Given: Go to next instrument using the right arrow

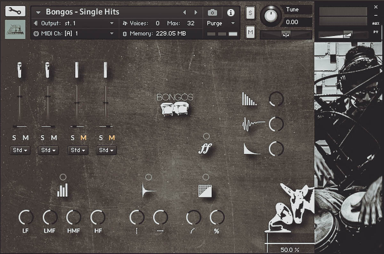Looking at the screenshot, I should click(196, 12).
